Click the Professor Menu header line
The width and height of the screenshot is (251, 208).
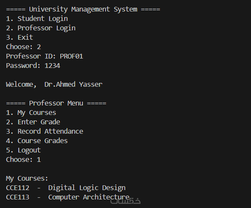56,103
